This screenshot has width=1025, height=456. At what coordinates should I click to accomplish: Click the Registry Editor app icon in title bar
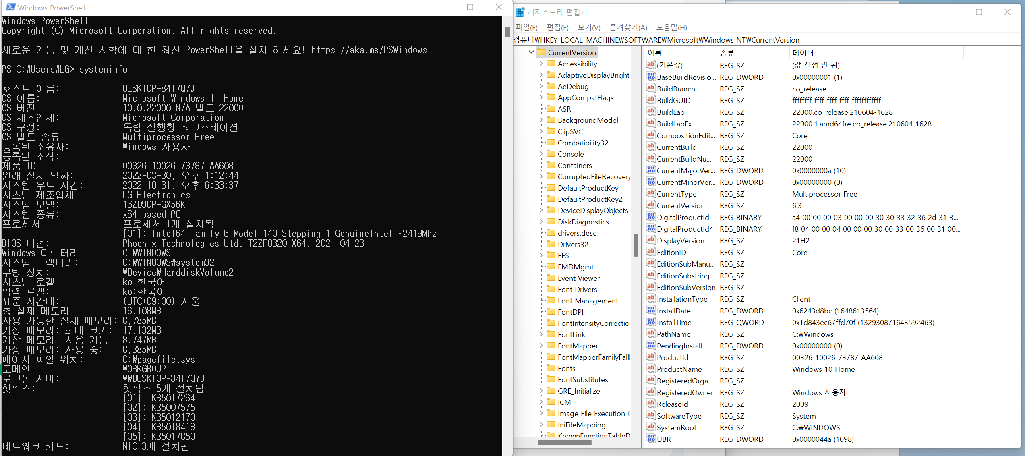[x=520, y=12]
